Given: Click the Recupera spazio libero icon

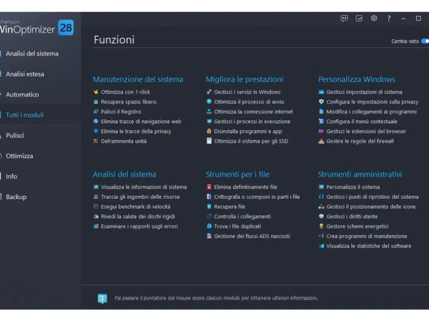Looking at the screenshot, I should [96, 102].
